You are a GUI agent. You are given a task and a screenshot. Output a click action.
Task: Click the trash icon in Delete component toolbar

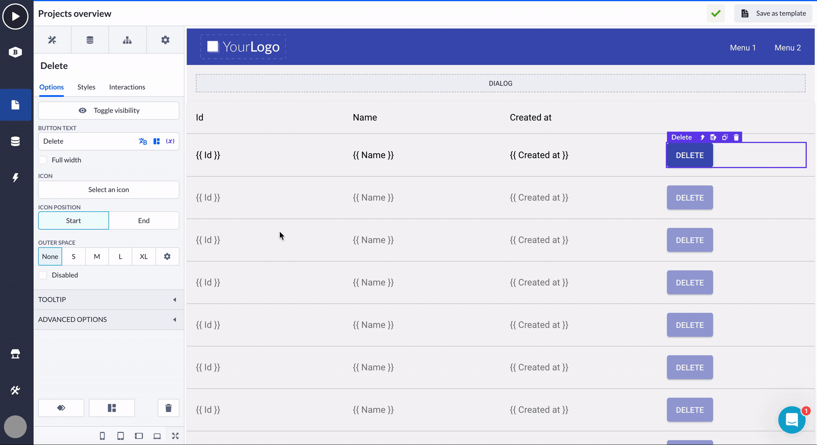(x=736, y=137)
